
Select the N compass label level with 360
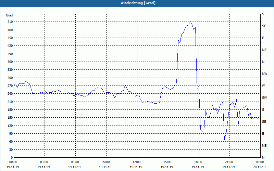(263, 62)
